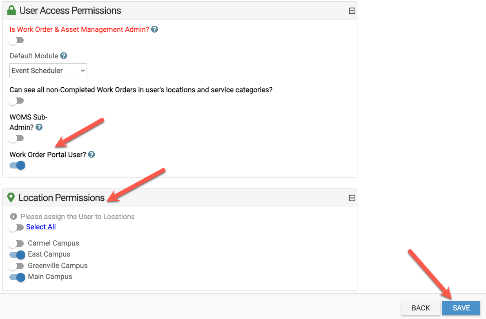Image resolution: width=486 pixels, height=319 pixels.
Task: Click the WOMS Sub-Admin help icon
Action: click(x=39, y=127)
